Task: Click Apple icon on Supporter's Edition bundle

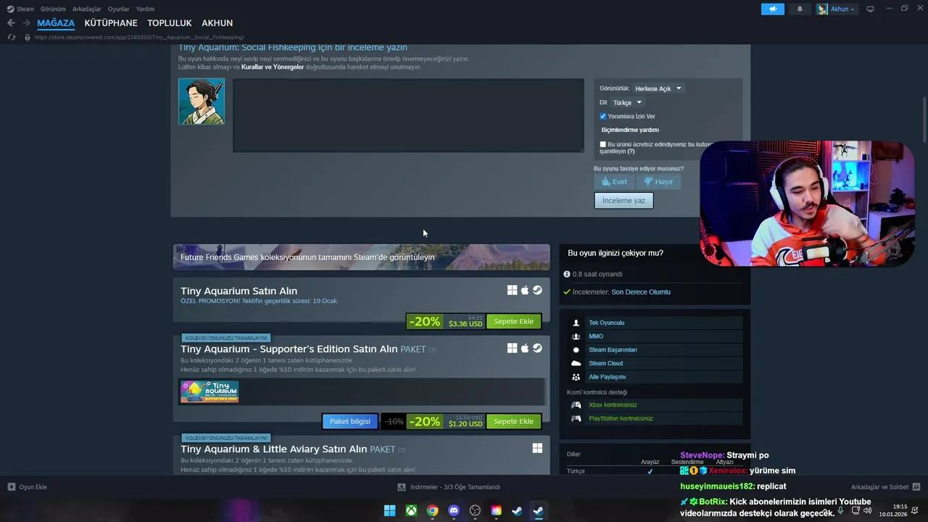Action: click(525, 348)
